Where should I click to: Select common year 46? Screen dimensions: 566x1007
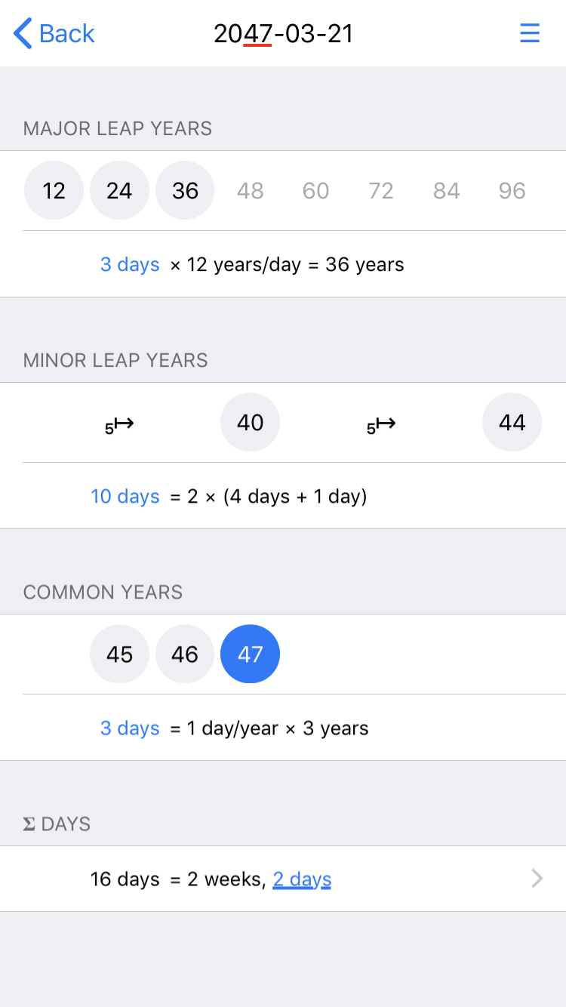pyautogui.click(x=185, y=654)
